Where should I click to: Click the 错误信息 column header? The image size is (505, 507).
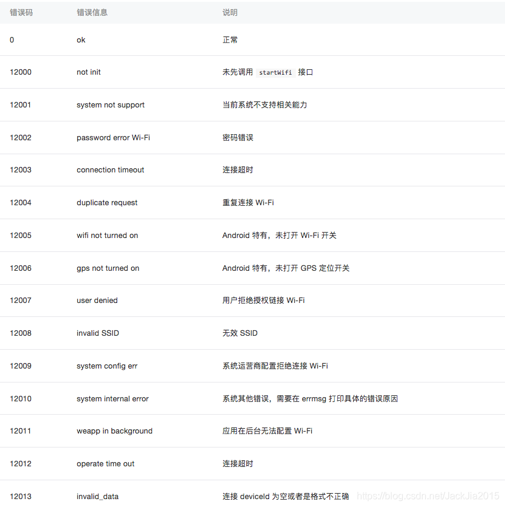click(x=92, y=13)
